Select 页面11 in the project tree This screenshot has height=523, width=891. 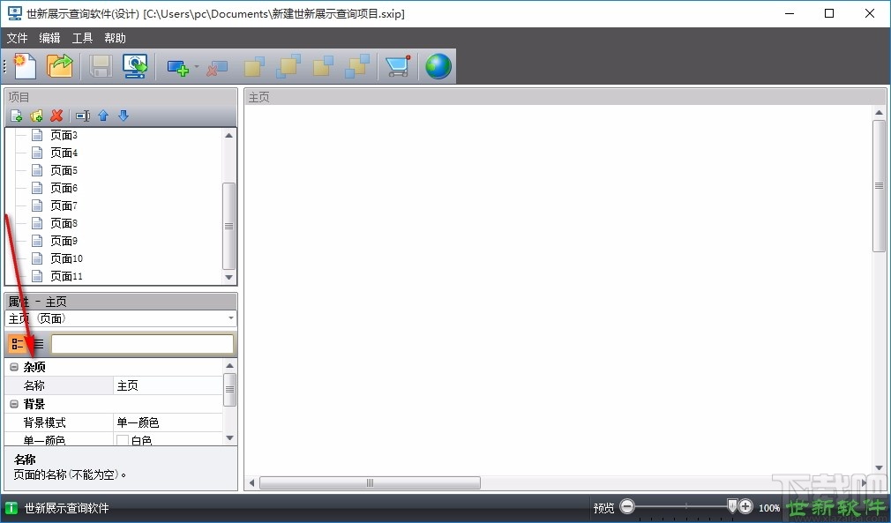pos(66,276)
